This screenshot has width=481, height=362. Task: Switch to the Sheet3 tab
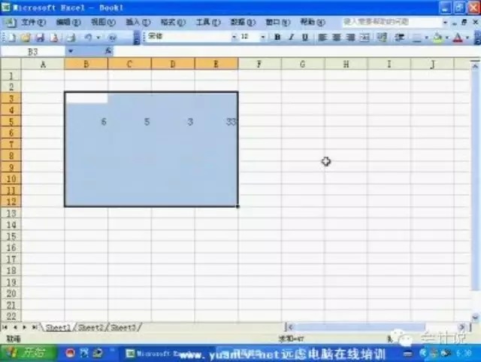pos(123,327)
